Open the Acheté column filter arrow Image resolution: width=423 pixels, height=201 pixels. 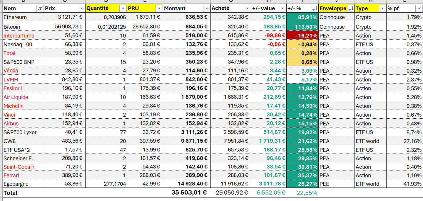point(247,8)
